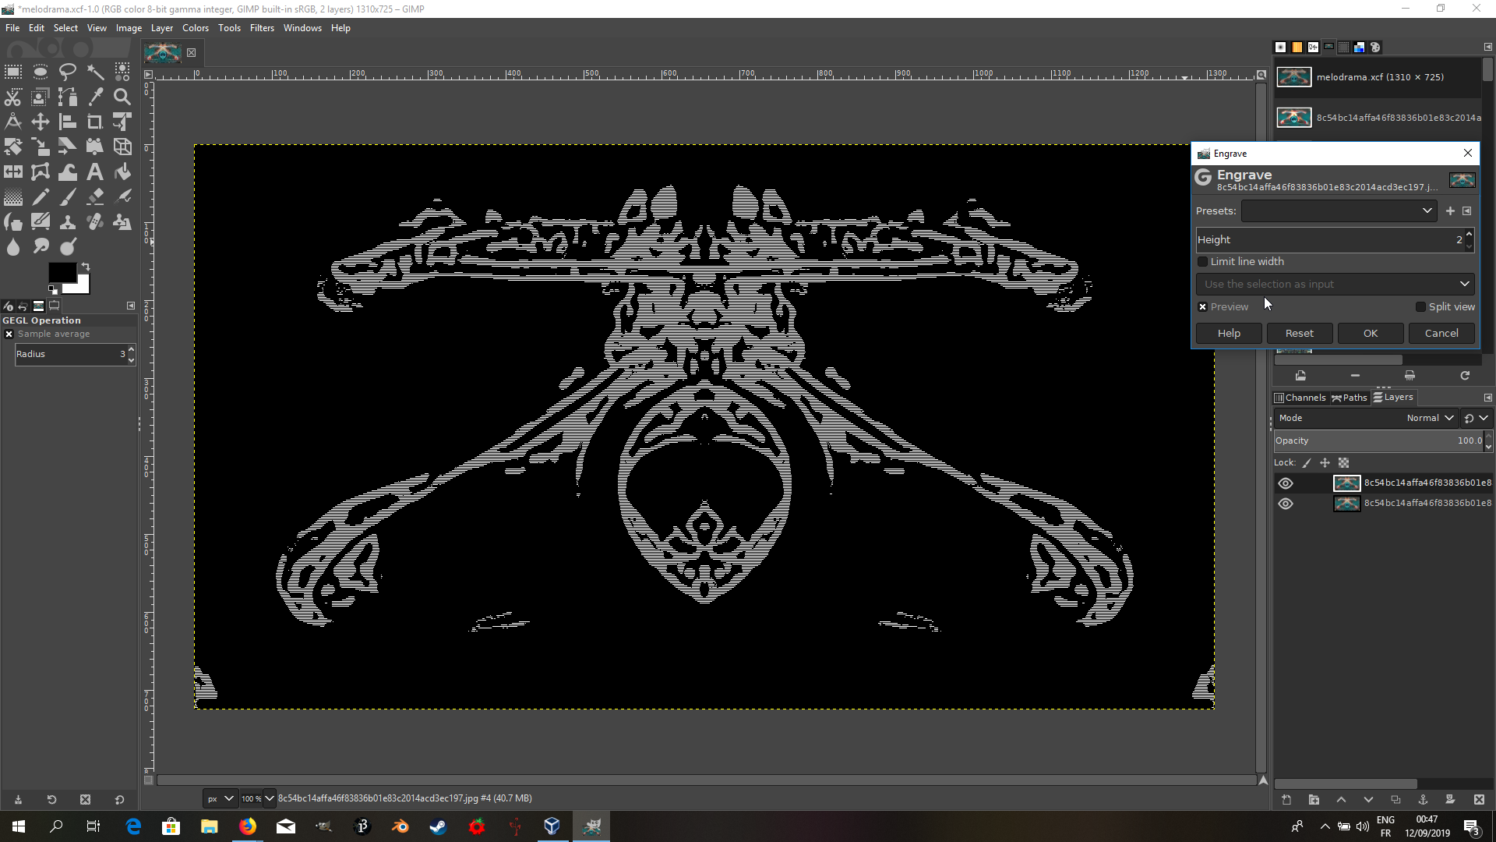
Task: Hide the top layer via eye icon
Action: click(1286, 483)
